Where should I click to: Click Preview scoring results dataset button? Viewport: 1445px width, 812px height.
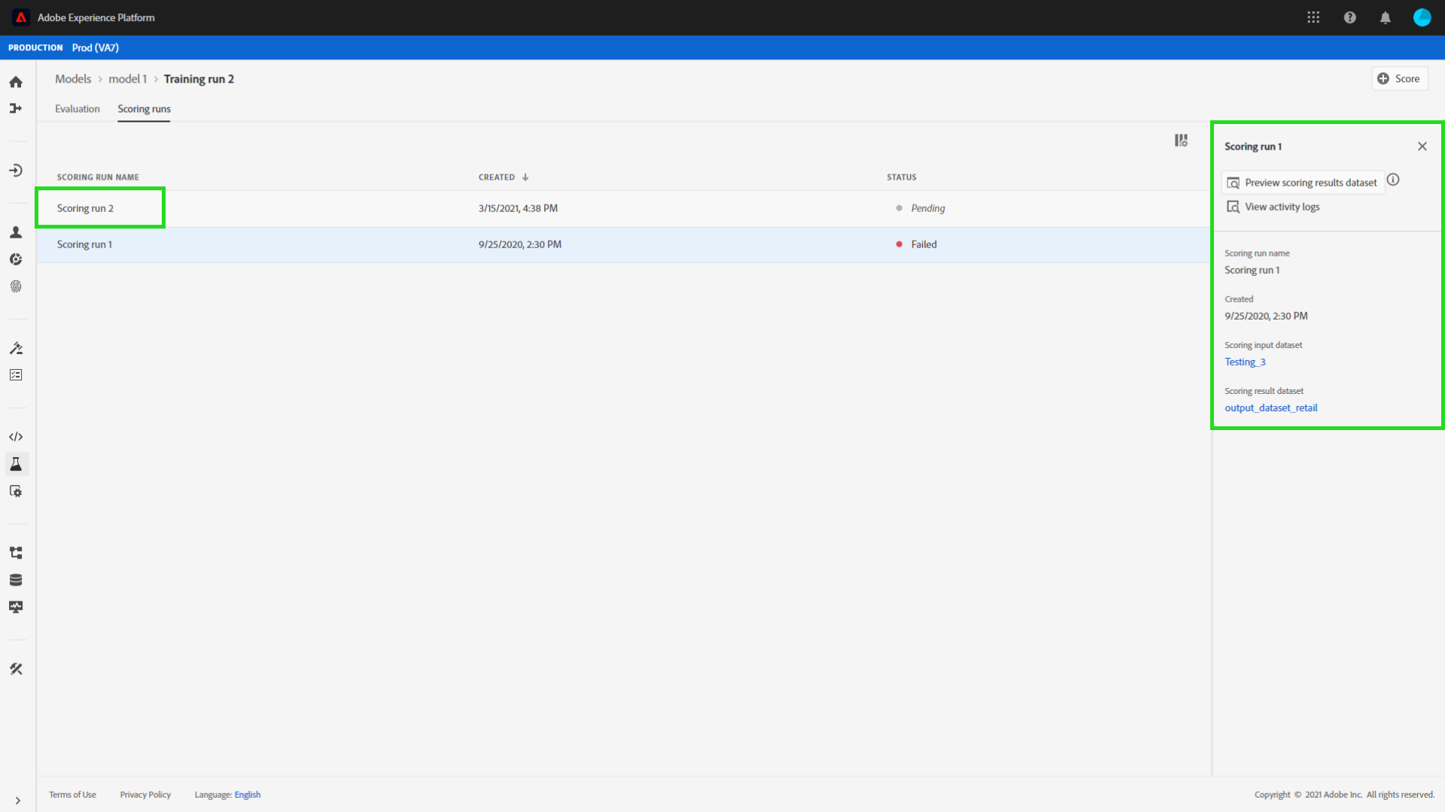pos(1303,183)
